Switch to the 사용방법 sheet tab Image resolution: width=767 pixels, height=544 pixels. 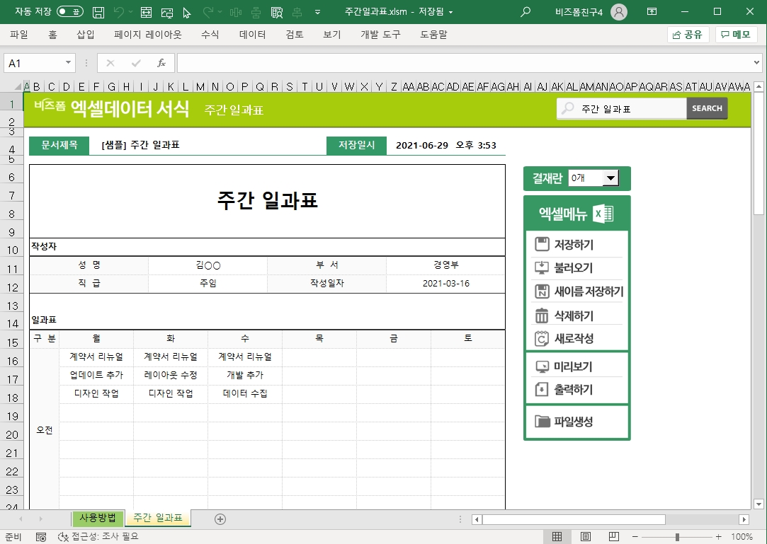point(98,518)
